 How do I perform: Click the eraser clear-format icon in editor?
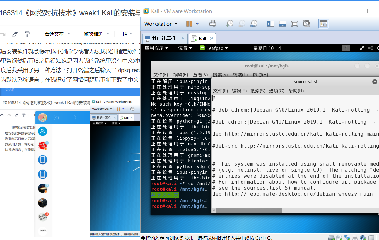click(15, 34)
